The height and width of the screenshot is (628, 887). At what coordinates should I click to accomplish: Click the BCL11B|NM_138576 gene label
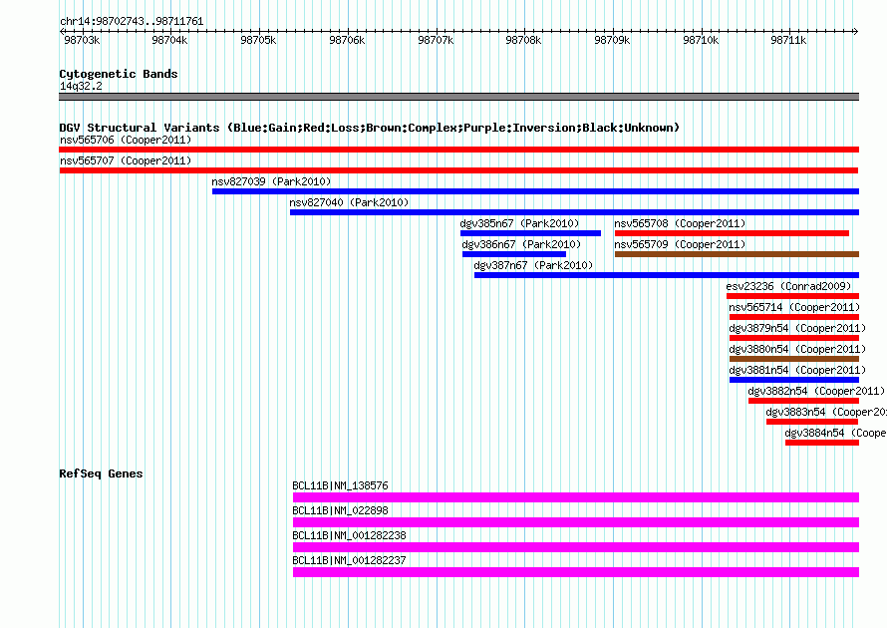[341, 486]
